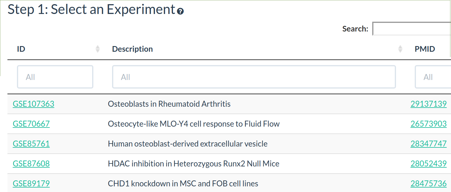This screenshot has height=192, width=451.
Task: Open experiment GSE85761 link
Action: point(31,144)
